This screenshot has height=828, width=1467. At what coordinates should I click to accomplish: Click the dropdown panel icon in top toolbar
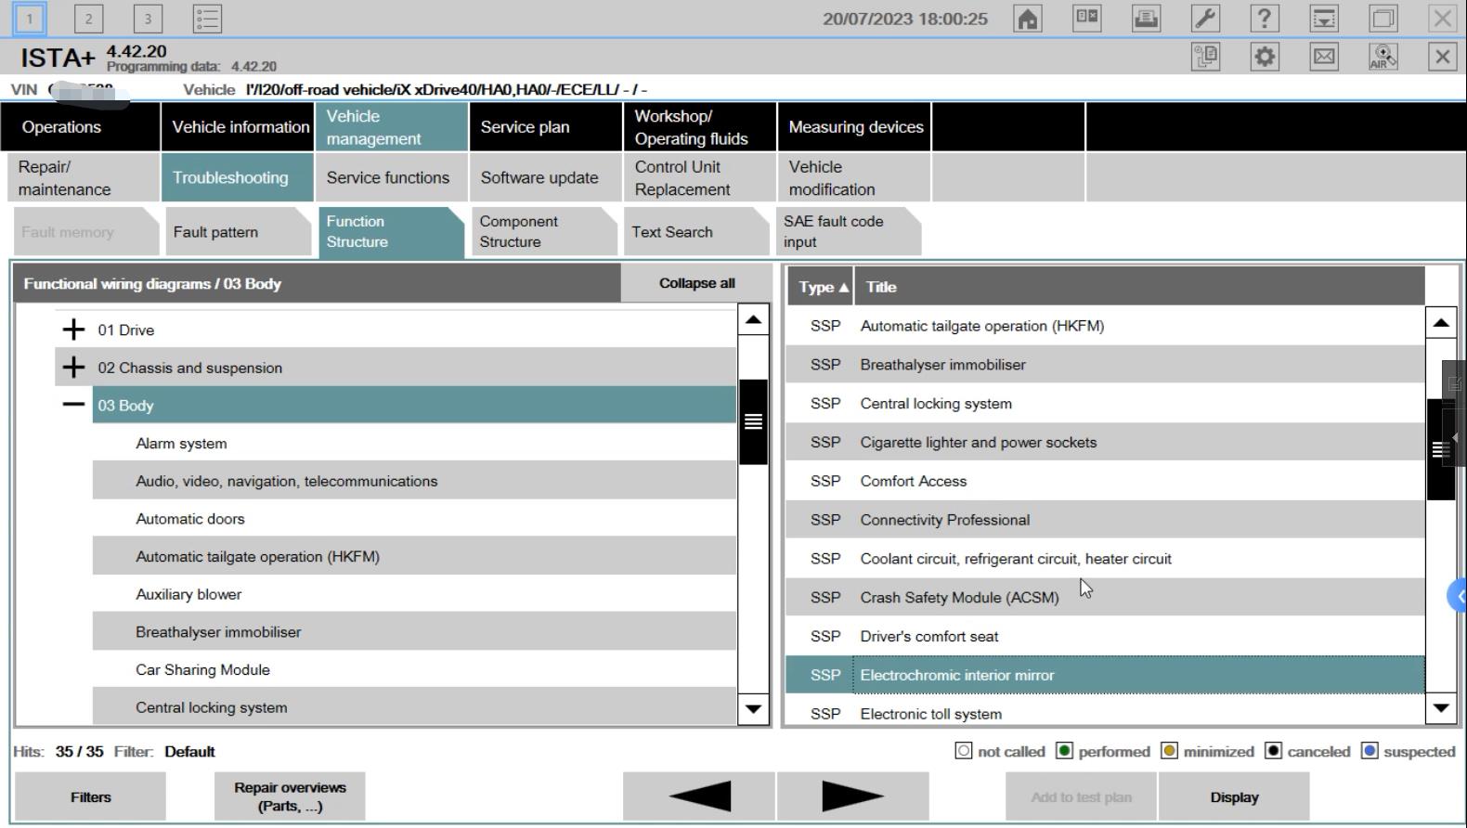coord(1324,19)
